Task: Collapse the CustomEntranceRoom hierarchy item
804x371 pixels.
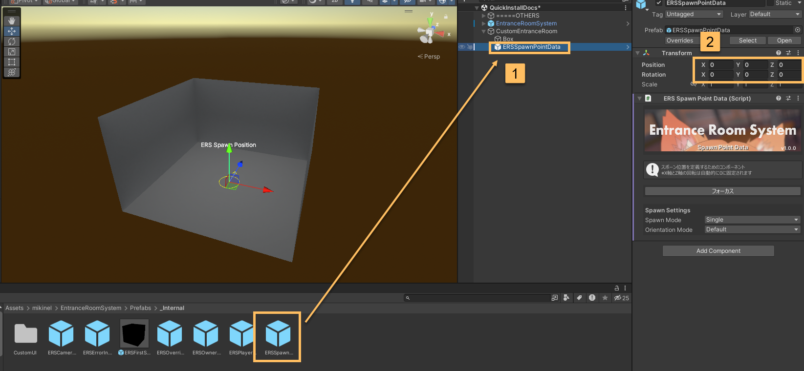Action: [x=484, y=31]
